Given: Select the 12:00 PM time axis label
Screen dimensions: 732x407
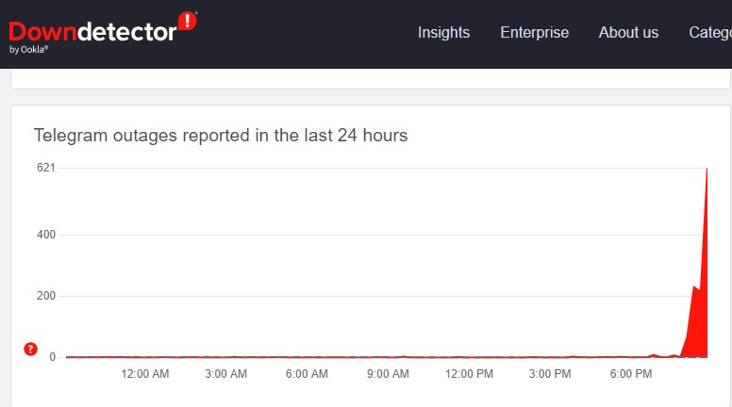Looking at the screenshot, I should tap(469, 375).
